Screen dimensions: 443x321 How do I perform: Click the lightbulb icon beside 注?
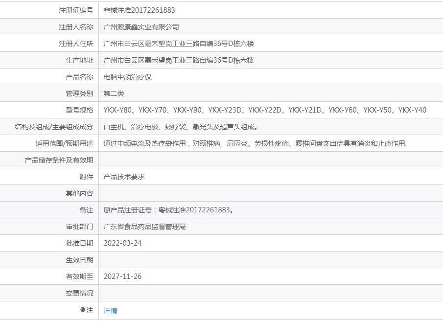83,310
